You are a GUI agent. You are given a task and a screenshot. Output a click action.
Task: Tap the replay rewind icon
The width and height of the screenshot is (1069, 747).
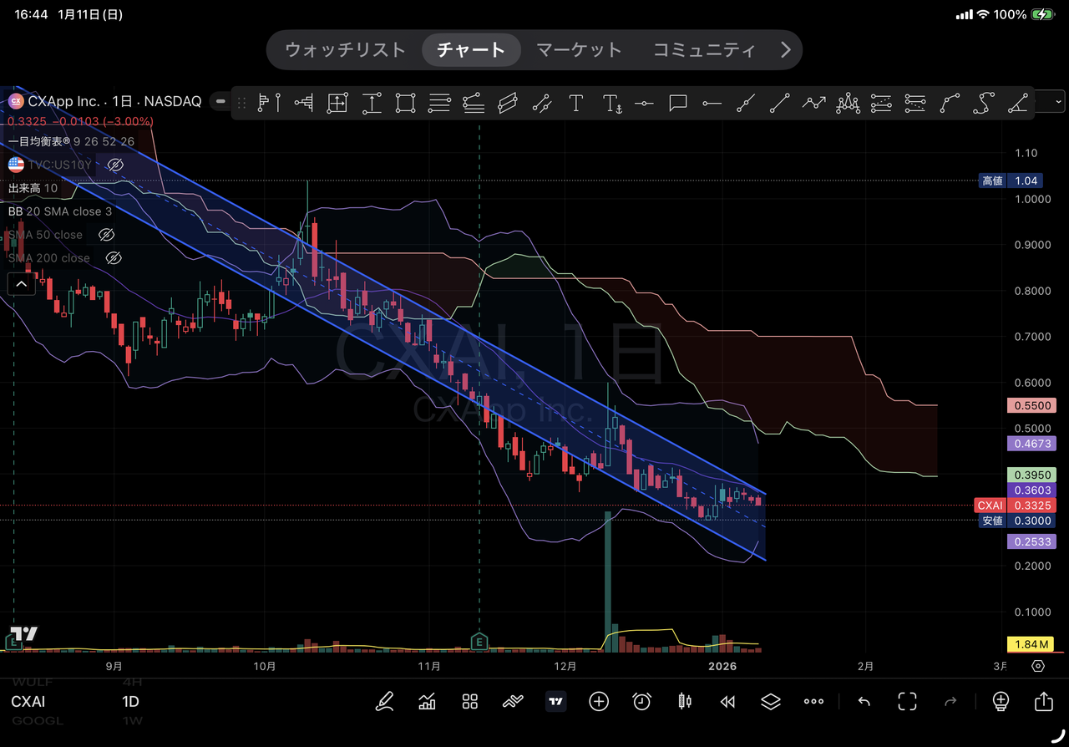coord(727,702)
